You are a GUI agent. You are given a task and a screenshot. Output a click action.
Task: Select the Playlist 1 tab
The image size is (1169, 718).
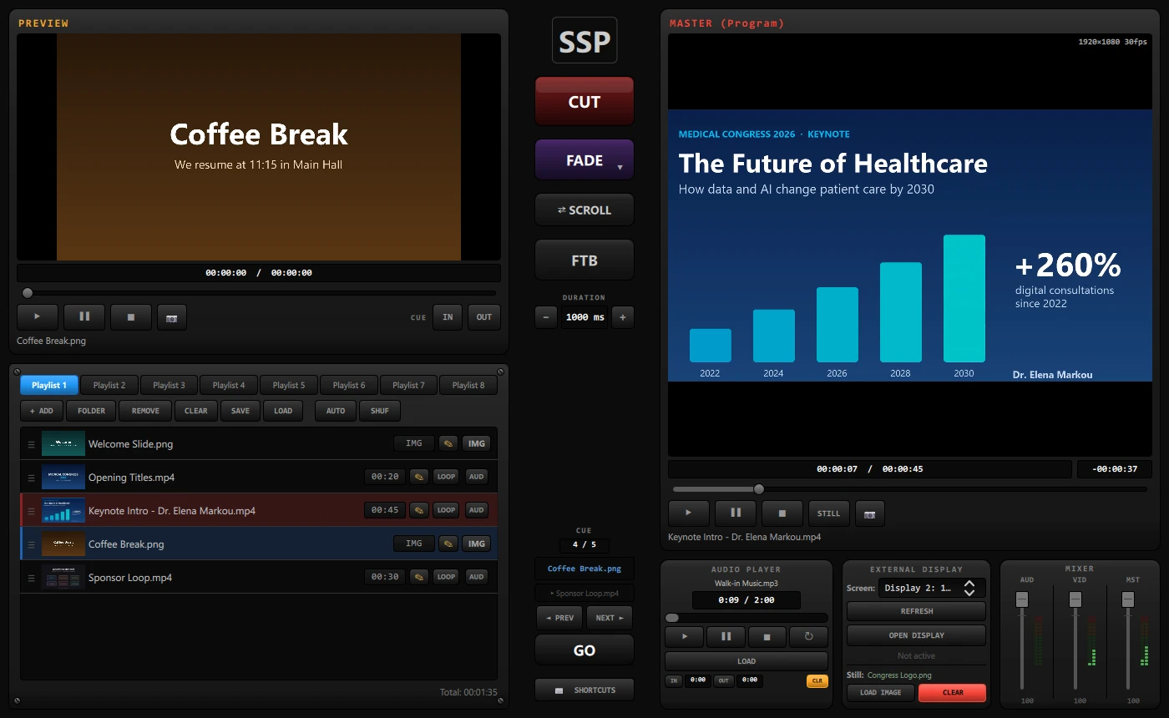click(49, 385)
